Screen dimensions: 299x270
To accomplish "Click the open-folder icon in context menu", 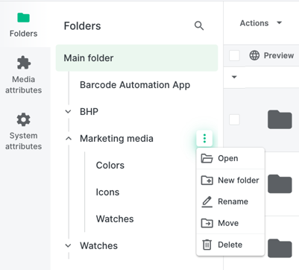I will coord(207,158).
